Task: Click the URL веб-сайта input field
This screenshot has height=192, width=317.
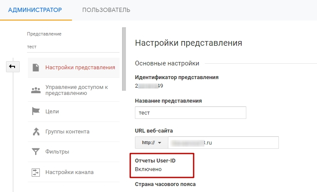Action: (223, 143)
